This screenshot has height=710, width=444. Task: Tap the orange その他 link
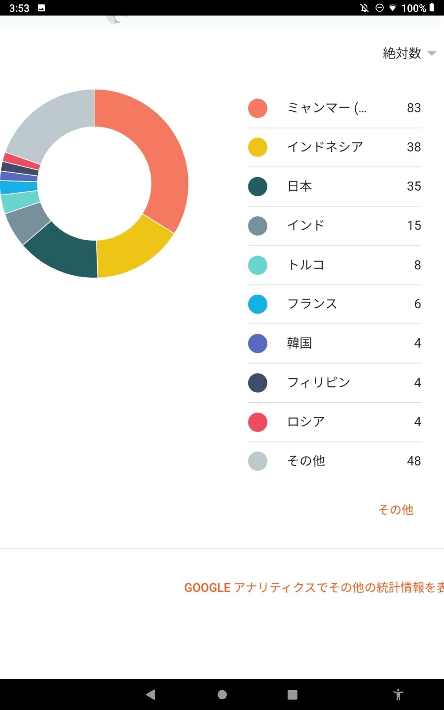pos(396,510)
